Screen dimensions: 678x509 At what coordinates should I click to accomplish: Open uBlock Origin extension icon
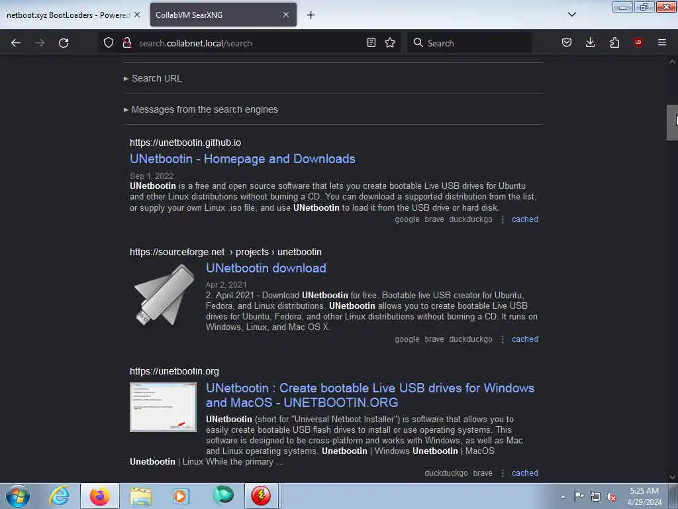(x=638, y=42)
